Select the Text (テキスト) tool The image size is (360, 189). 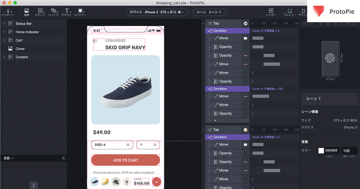[67, 12]
